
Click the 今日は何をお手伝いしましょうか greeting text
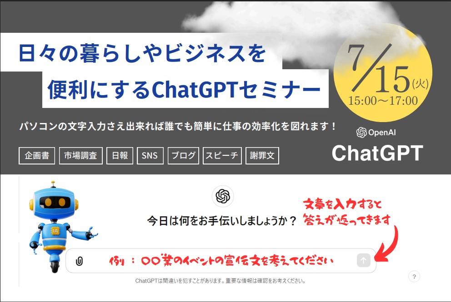222,221
